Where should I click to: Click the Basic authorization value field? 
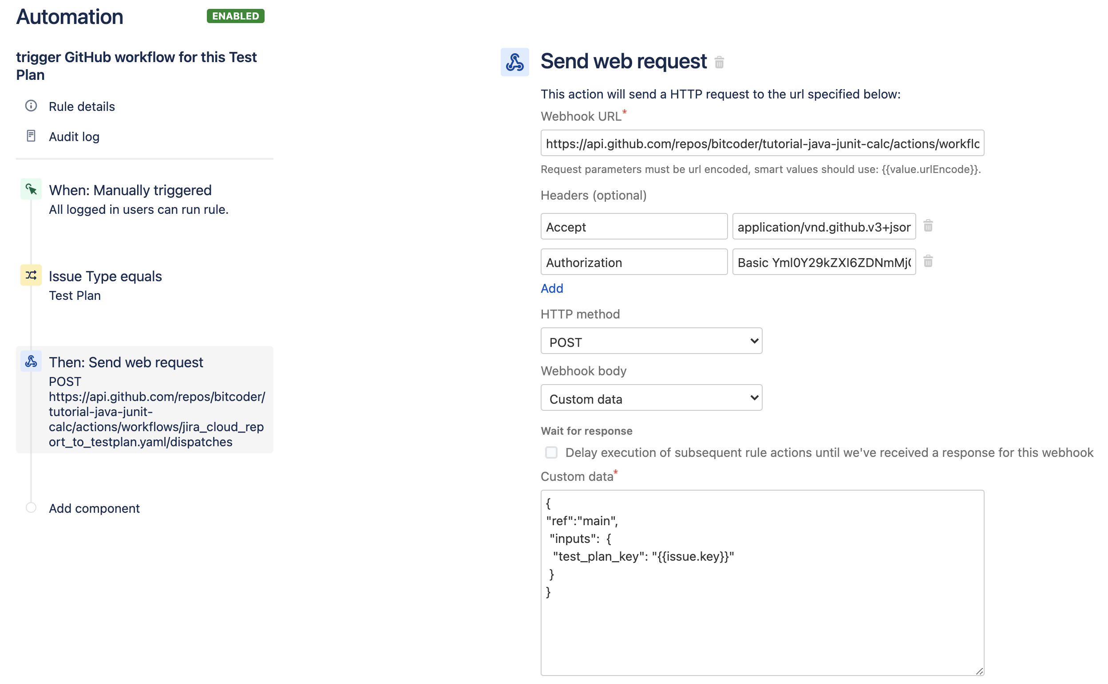coord(824,262)
